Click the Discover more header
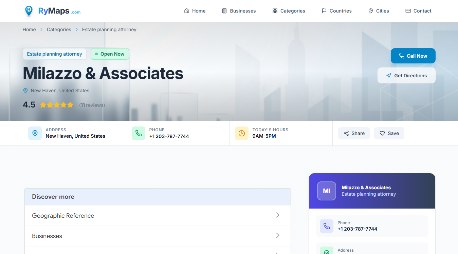This screenshot has width=458, height=254. 158,197
